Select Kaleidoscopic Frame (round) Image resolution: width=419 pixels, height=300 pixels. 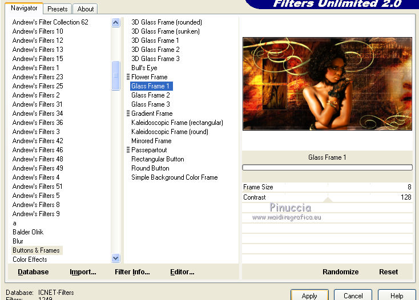tap(170, 132)
